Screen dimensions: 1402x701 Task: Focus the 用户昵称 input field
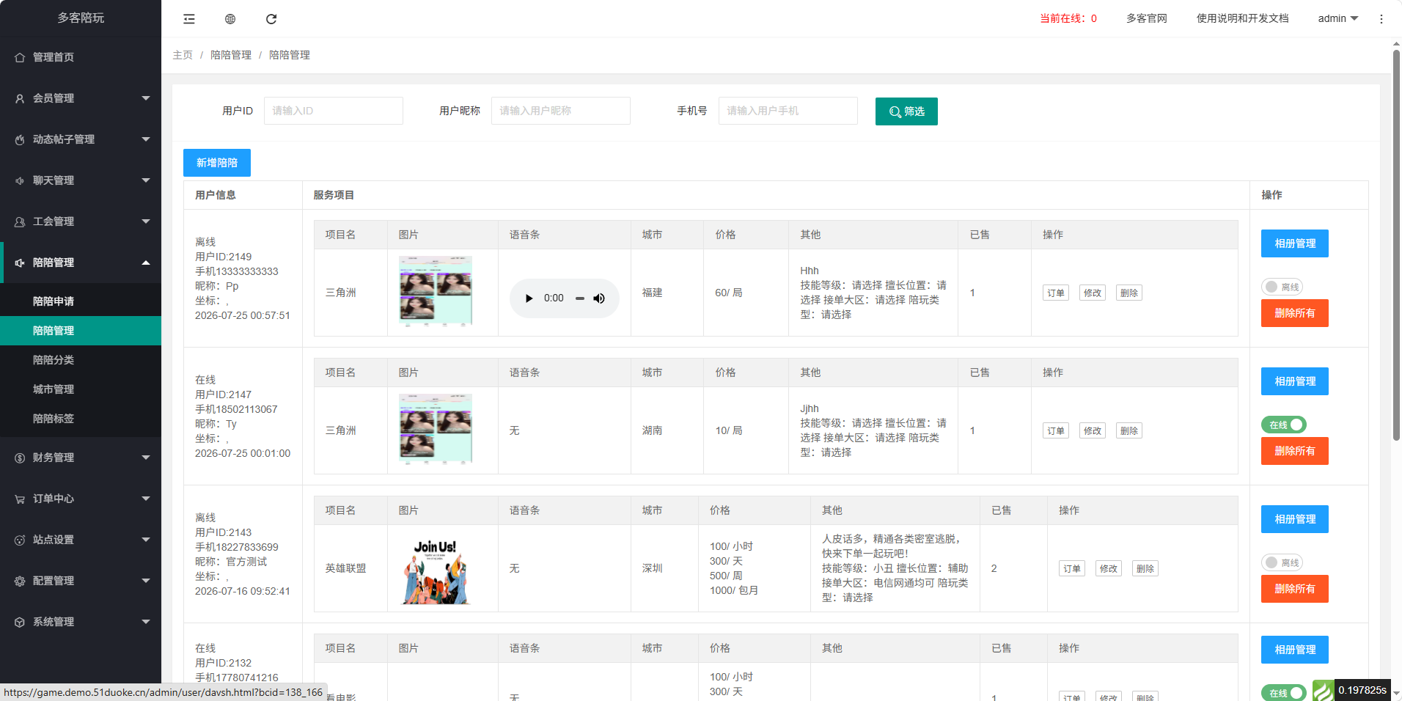click(561, 111)
